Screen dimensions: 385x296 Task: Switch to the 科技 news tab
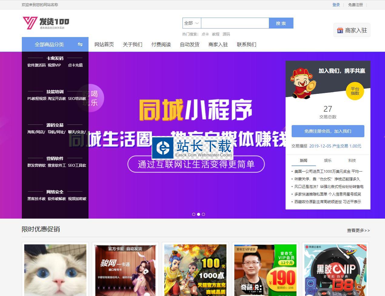click(352, 160)
